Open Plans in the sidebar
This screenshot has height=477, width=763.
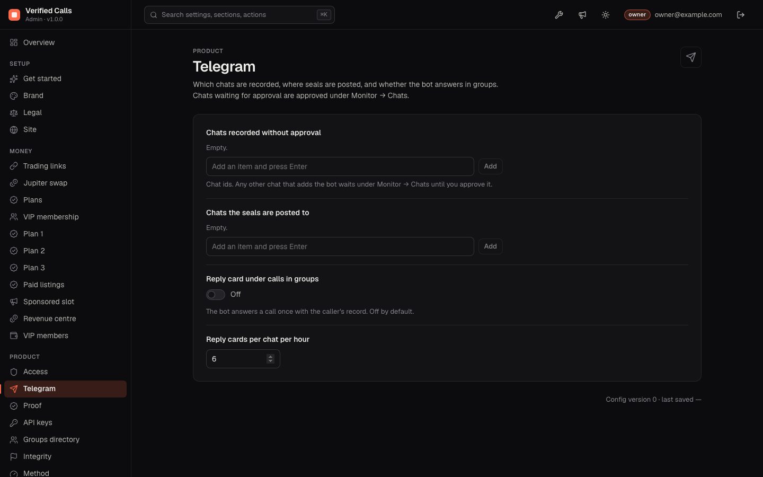point(65,200)
